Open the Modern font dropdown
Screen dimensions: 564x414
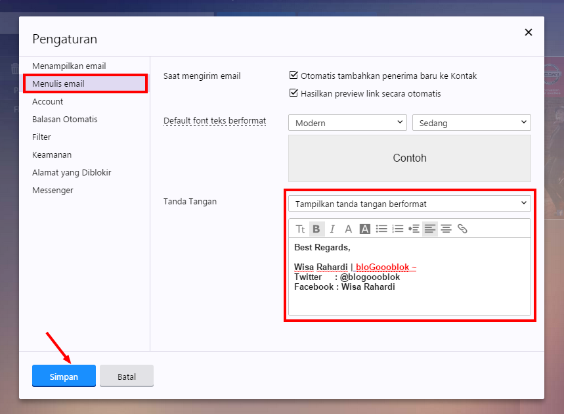click(x=347, y=123)
